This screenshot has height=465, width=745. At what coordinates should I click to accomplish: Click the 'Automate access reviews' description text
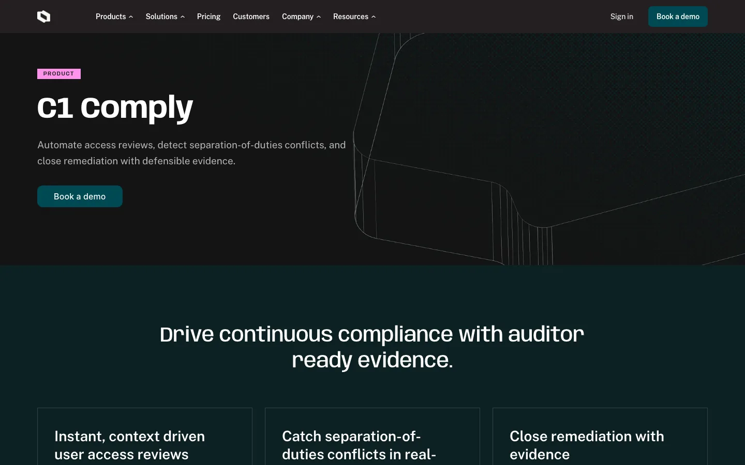(x=191, y=153)
